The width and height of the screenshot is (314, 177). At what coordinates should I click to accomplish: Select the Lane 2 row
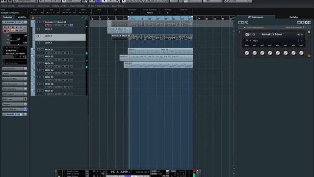coord(60,37)
